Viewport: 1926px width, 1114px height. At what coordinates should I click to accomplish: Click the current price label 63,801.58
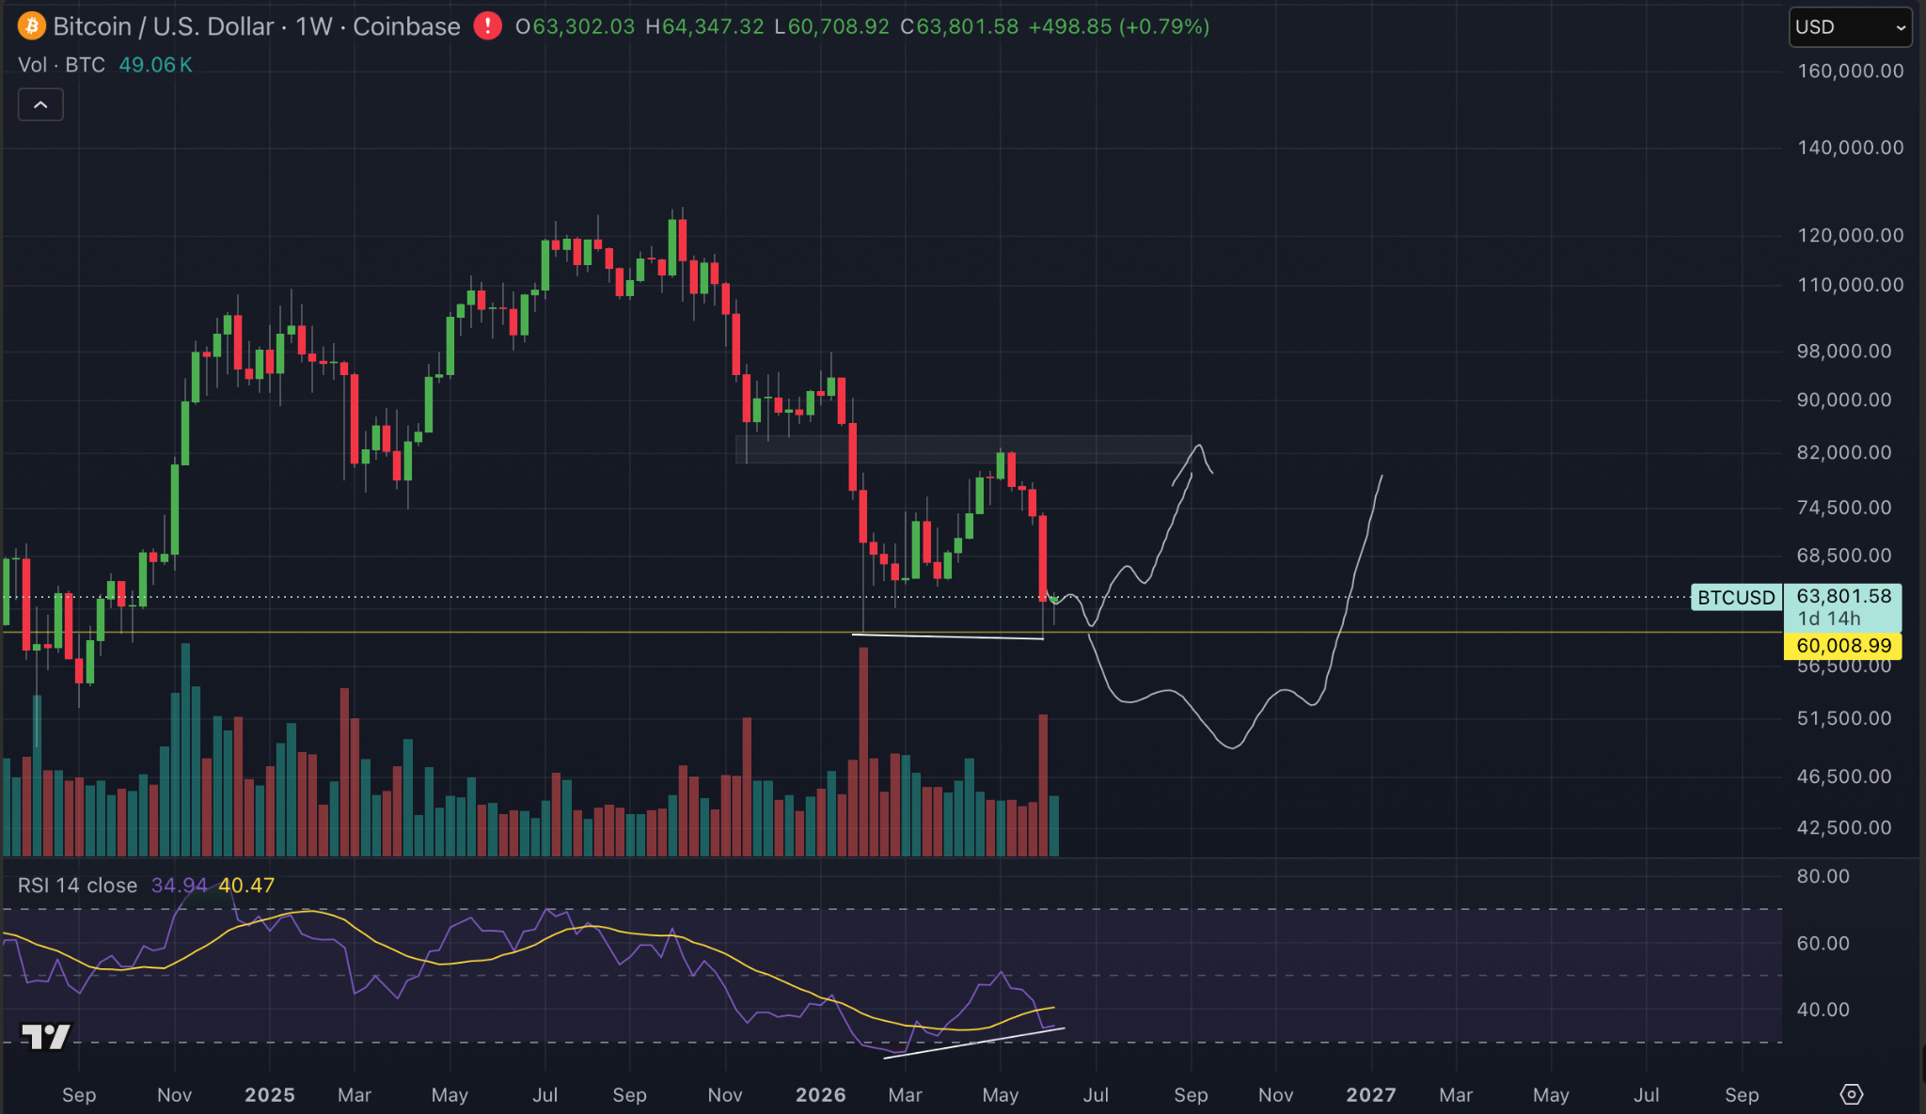(x=1843, y=596)
